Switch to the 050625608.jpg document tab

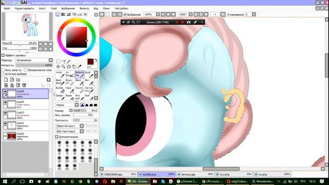118,174
